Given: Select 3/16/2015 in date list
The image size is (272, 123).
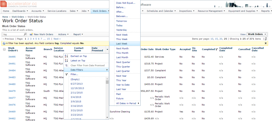Looking at the screenshot, I should [x=77, y=106].
